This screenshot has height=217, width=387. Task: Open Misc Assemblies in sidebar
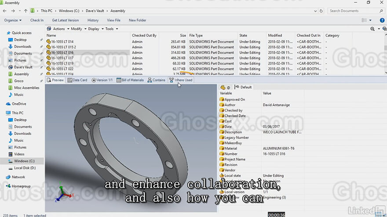[27, 88]
